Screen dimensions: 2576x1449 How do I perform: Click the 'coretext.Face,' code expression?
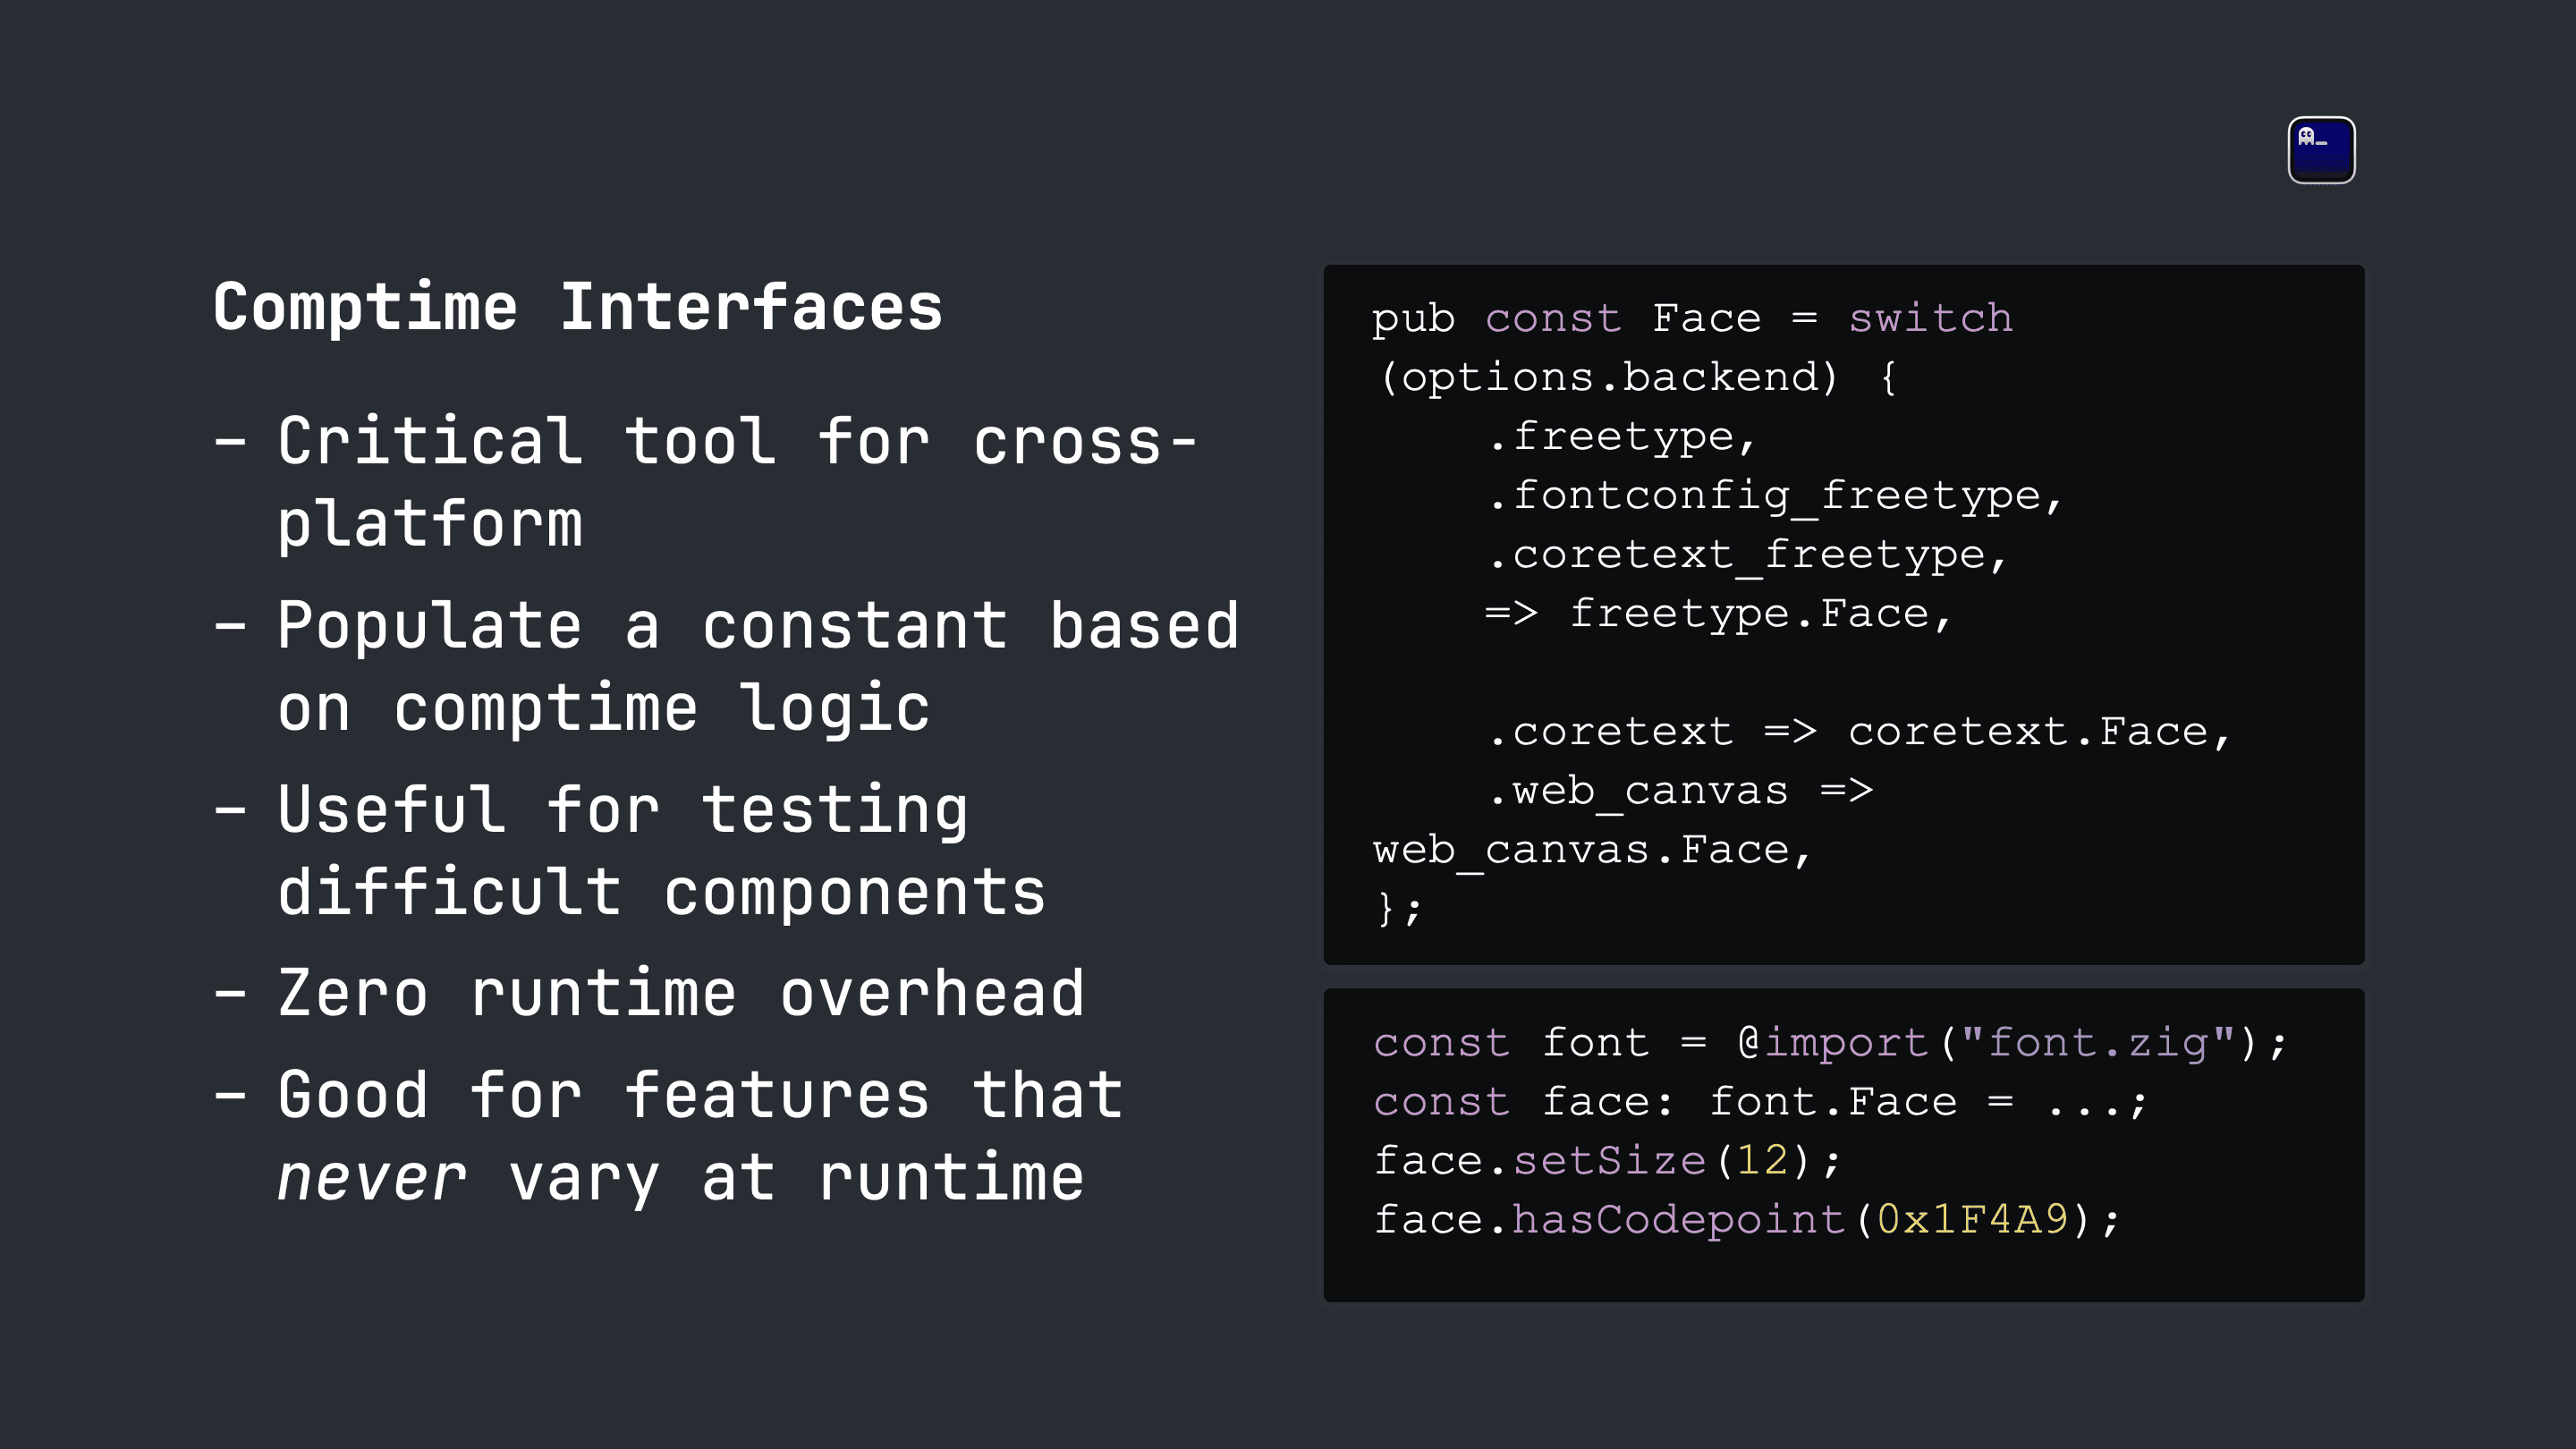coord(2039,732)
